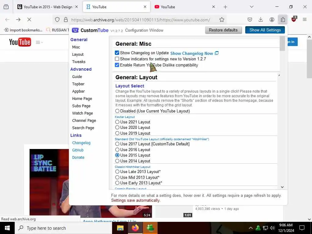The width and height of the screenshot is (312, 234).
Task: Open the uBlock Origin extension icon
Action: tap(294, 19)
